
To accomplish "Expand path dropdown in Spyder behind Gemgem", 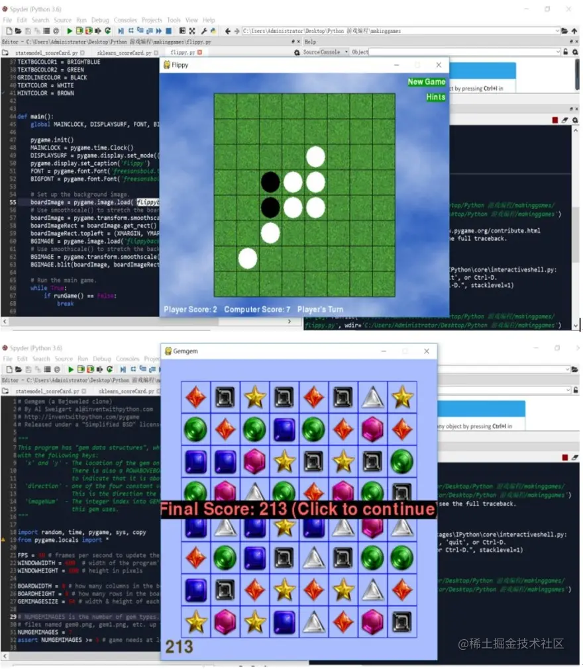I will point(568,369).
